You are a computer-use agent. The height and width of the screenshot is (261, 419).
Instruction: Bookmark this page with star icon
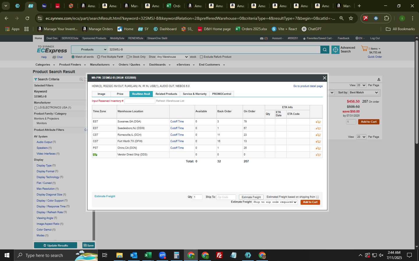[351, 18]
